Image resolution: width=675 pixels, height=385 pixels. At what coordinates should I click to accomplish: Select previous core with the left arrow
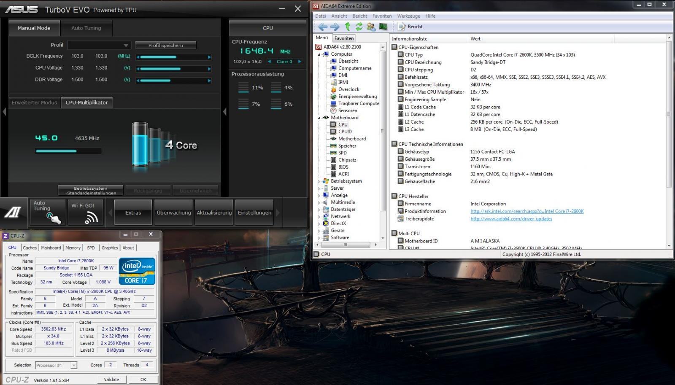click(x=270, y=62)
